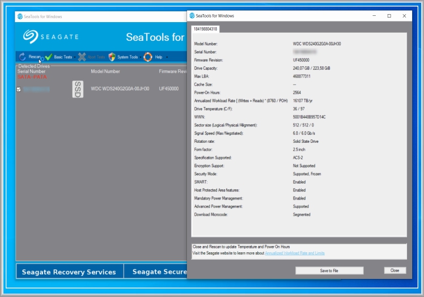Click the Form factor value 2.5 inch
This screenshot has width=424, height=297.
pyautogui.click(x=299, y=149)
